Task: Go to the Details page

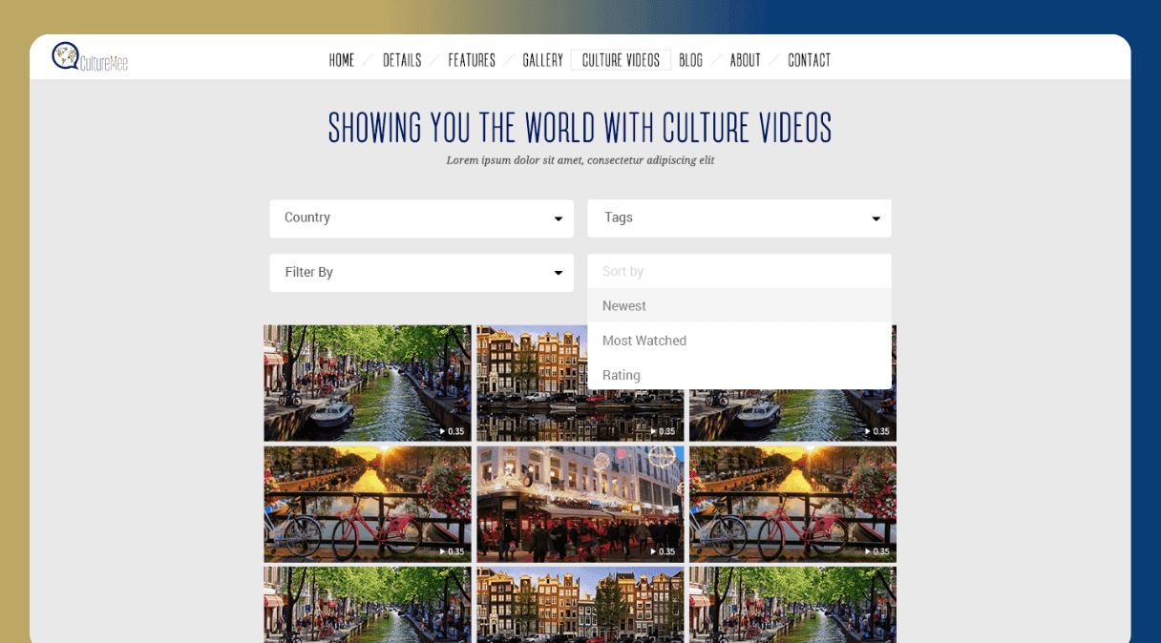Action: coord(402,60)
